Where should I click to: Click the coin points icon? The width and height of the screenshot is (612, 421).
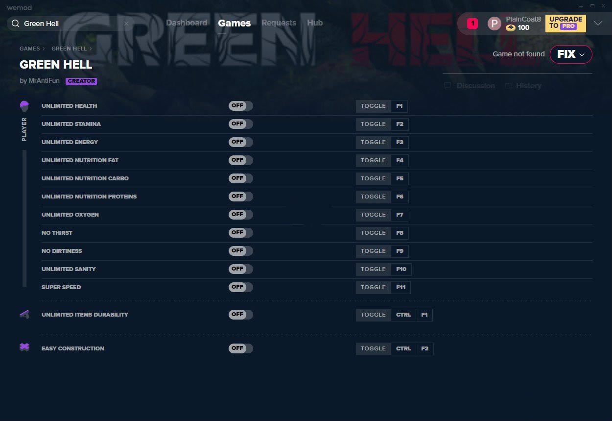pyautogui.click(x=511, y=28)
